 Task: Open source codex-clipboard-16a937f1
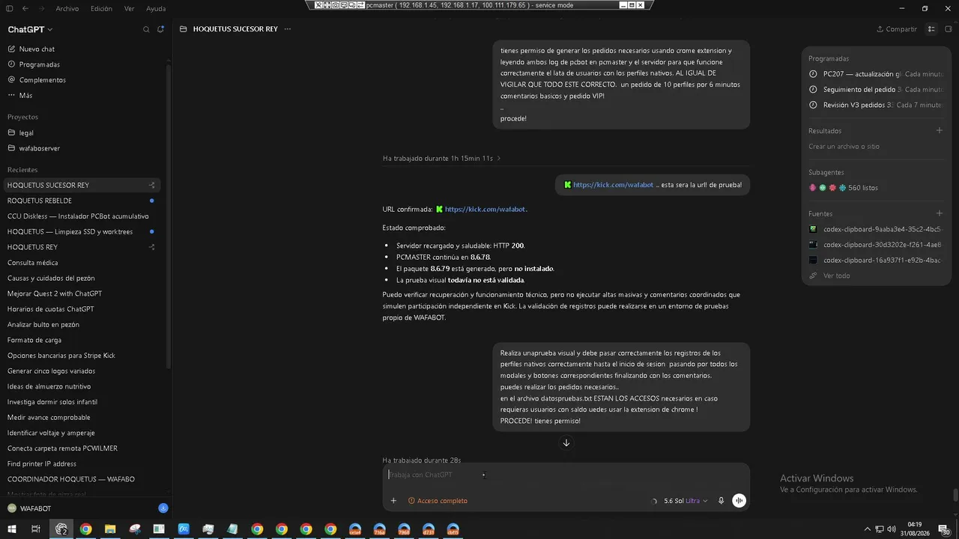(876, 260)
